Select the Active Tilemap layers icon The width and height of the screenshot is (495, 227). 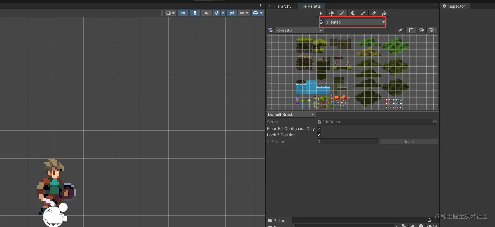[321, 22]
